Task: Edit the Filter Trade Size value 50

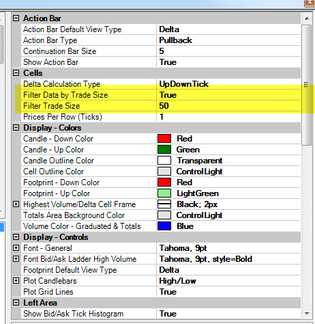Action: (228, 106)
